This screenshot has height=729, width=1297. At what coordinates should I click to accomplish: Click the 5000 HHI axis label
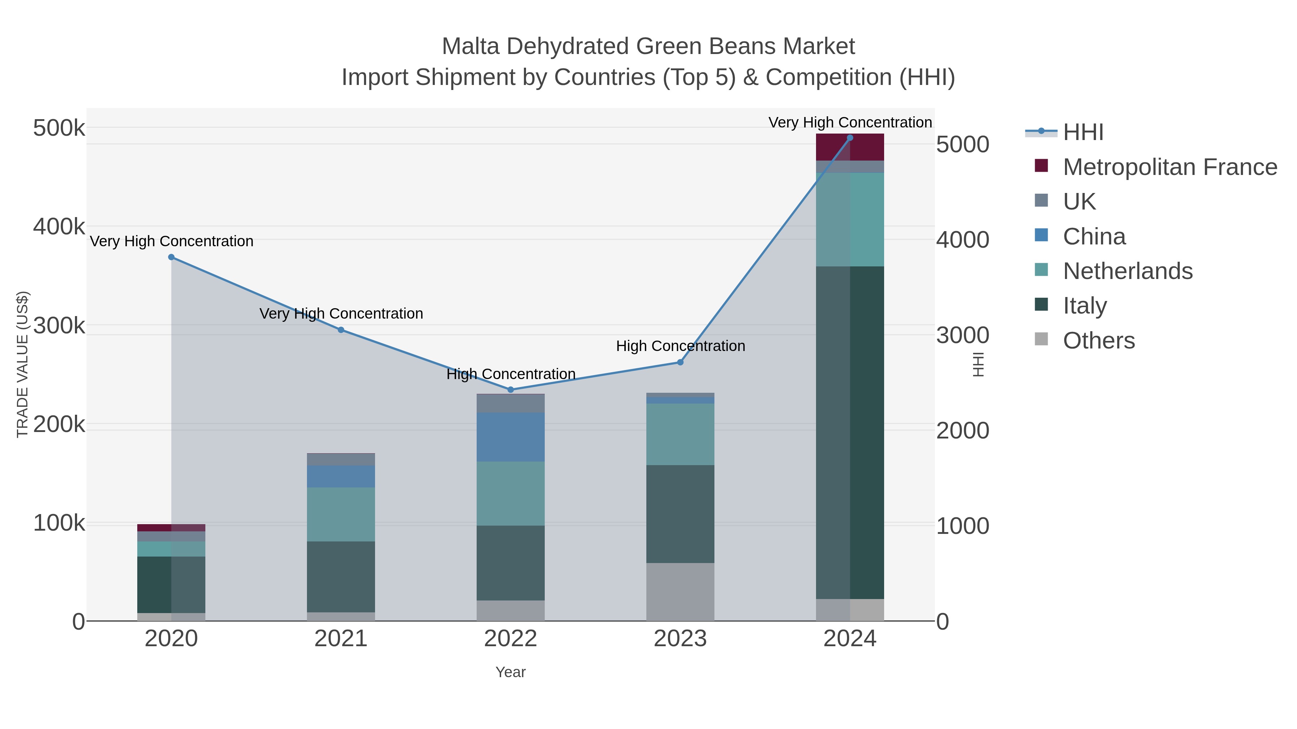963,144
